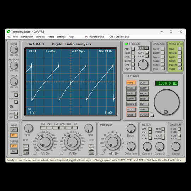Select the DUTY settings button
191x191 pixels.
(x=144, y=83)
